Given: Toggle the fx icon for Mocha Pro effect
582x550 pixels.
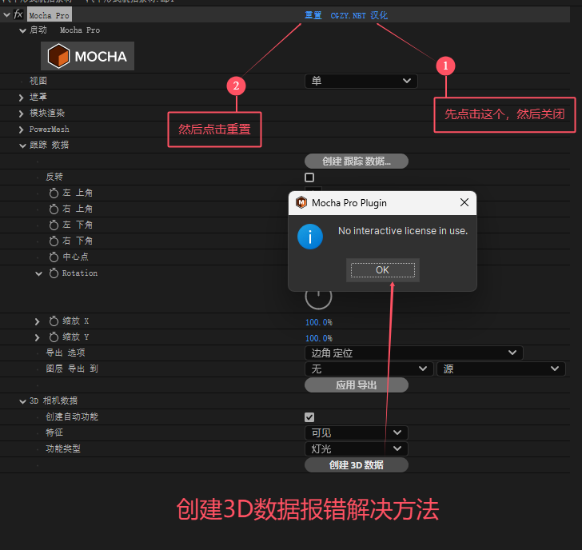Looking at the screenshot, I should pyautogui.click(x=18, y=14).
